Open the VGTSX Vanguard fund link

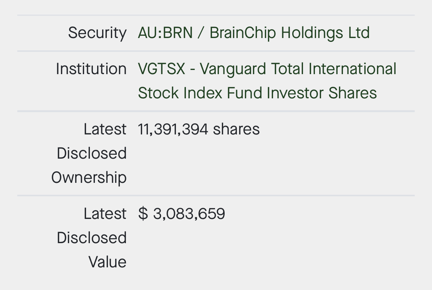coord(267,70)
